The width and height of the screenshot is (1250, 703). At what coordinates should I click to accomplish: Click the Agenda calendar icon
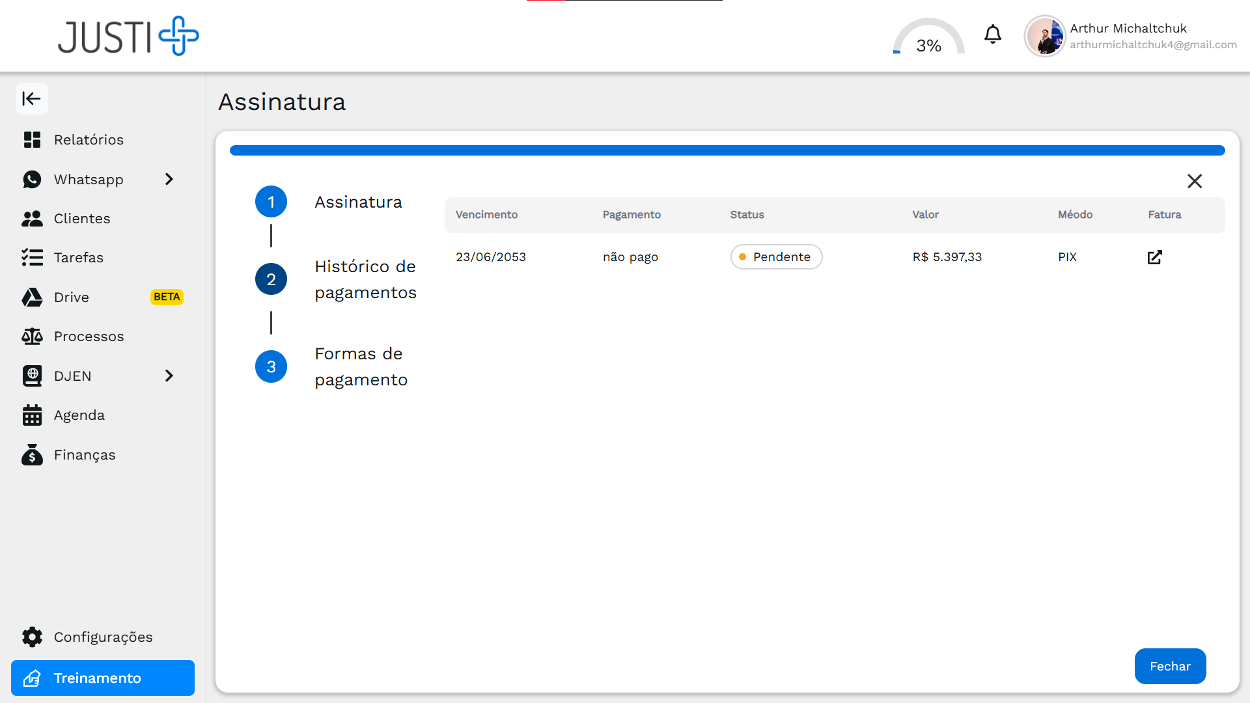[x=32, y=415]
